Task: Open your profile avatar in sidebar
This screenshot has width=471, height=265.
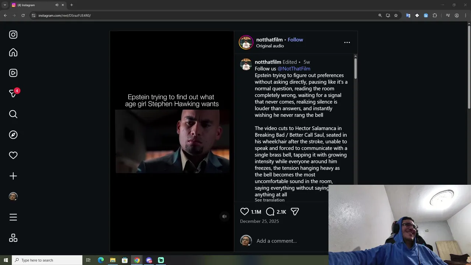Action: [x=13, y=197]
